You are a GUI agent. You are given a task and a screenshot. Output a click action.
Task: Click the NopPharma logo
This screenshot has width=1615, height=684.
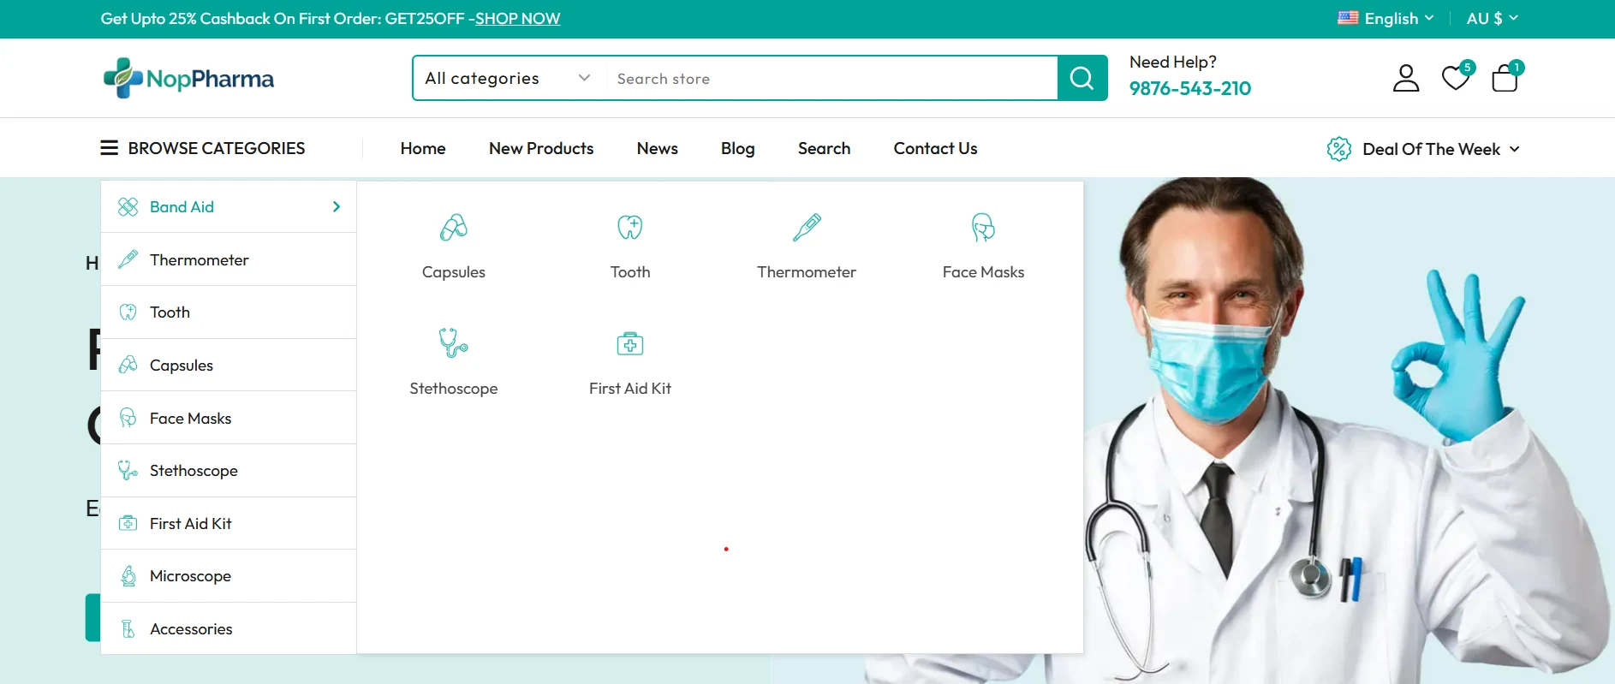click(189, 79)
